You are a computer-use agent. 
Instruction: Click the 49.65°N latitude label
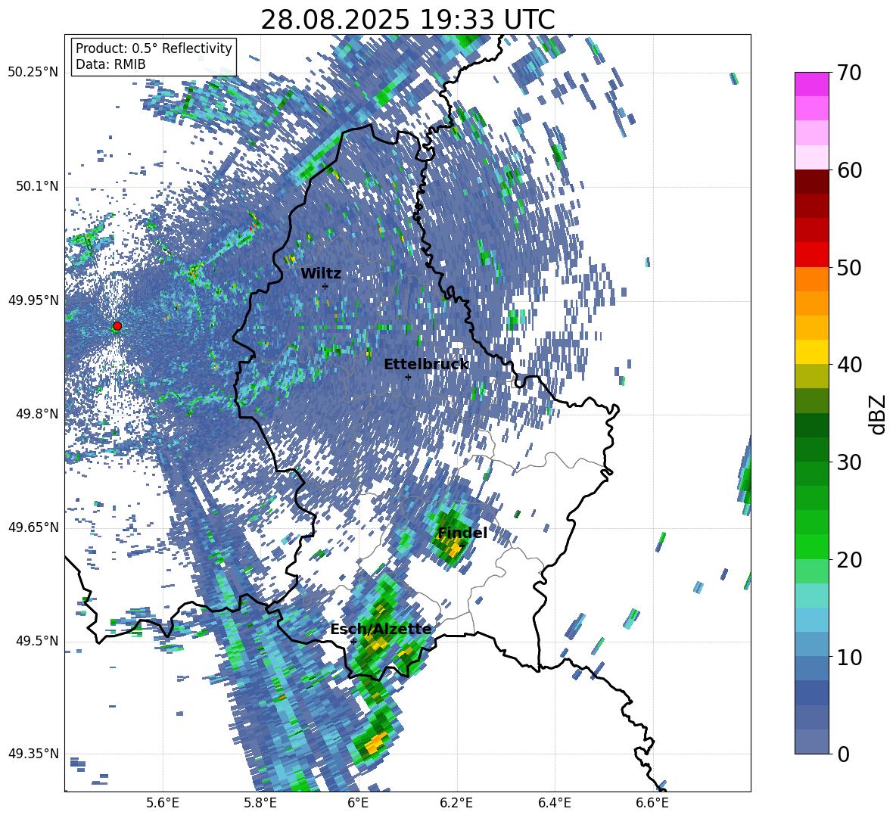tap(33, 527)
